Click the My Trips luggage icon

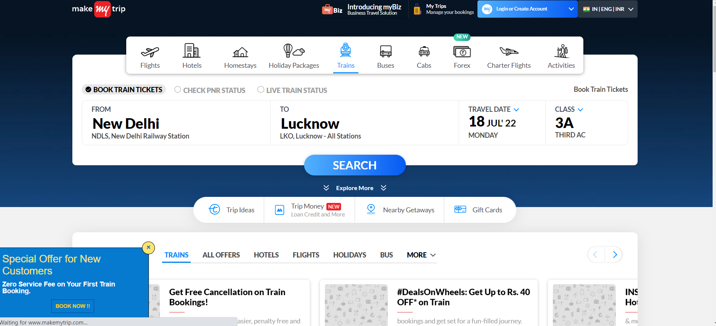[417, 9]
